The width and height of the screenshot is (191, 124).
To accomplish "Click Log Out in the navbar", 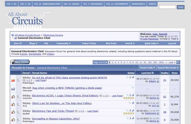I will coord(172,43).
